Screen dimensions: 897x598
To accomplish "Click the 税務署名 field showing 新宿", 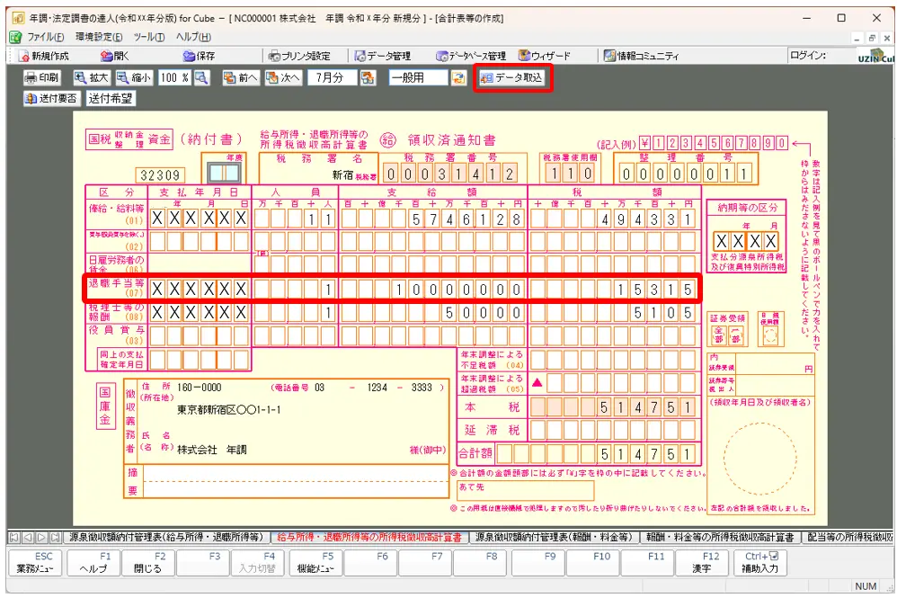I will click(319, 174).
